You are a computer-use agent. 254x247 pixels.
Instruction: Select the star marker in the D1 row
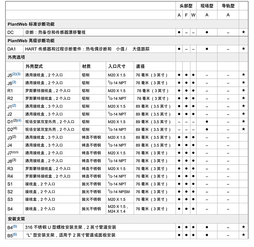pos(244,121)
